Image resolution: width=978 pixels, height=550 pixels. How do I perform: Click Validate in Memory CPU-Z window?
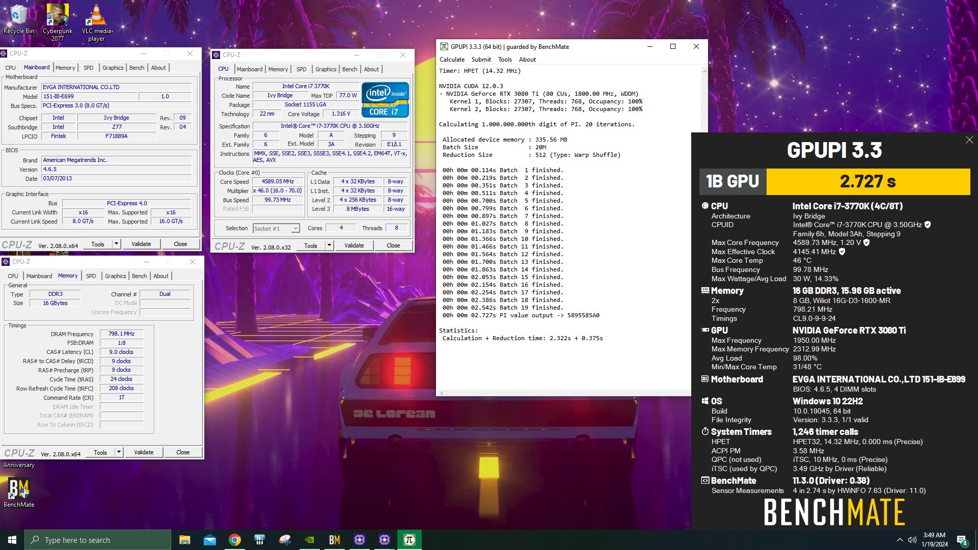coord(144,452)
